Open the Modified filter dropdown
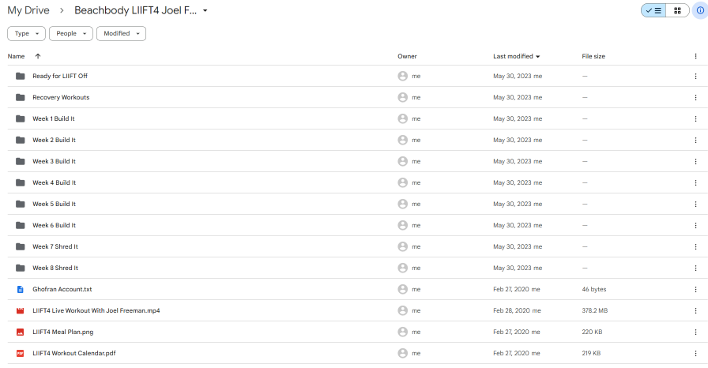 click(121, 34)
